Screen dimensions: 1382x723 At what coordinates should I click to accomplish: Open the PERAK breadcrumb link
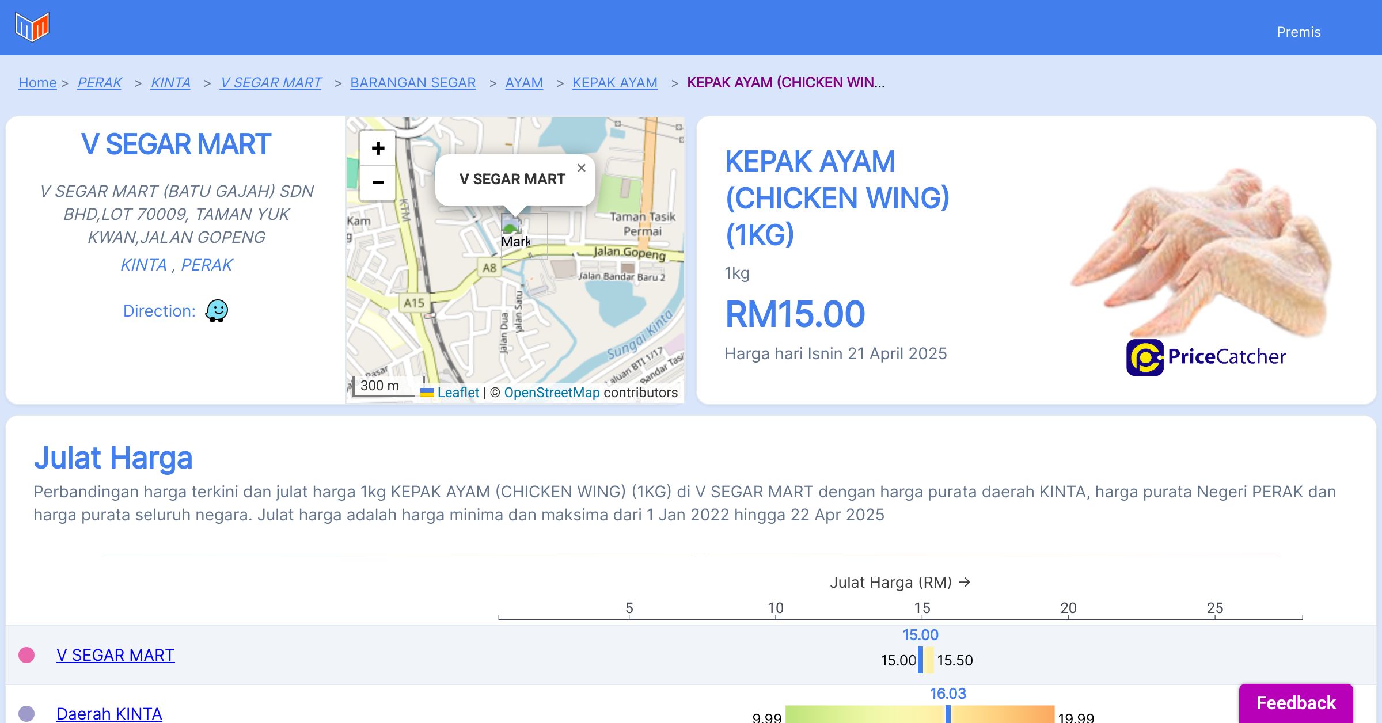click(100, 83)
